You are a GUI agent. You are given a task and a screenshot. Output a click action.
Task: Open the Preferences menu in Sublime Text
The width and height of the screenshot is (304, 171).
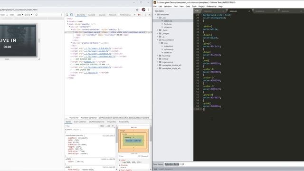[x=211, y=6]
